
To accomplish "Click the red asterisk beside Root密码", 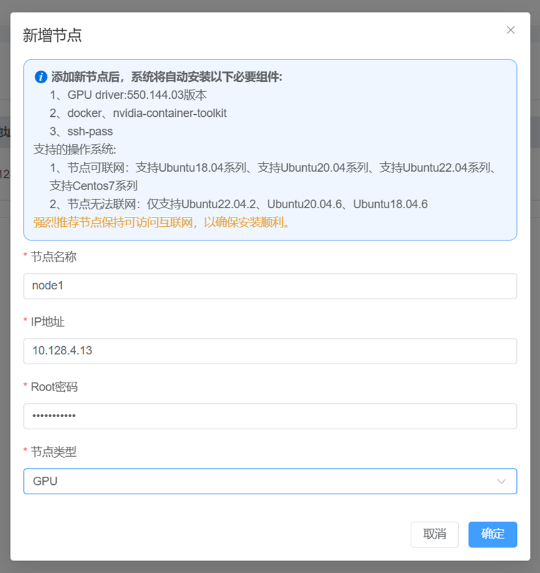I will pyautogui.click(x=26, y=387).
